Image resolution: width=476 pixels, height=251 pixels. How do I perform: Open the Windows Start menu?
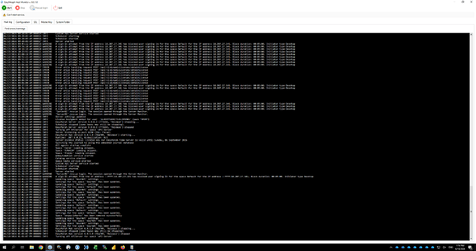pyautogui.click(x=5, y=248)
